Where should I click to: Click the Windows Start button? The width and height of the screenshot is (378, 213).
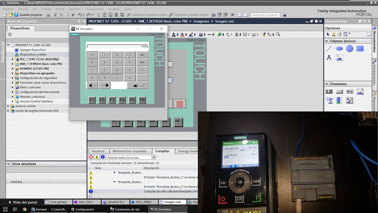5,209
